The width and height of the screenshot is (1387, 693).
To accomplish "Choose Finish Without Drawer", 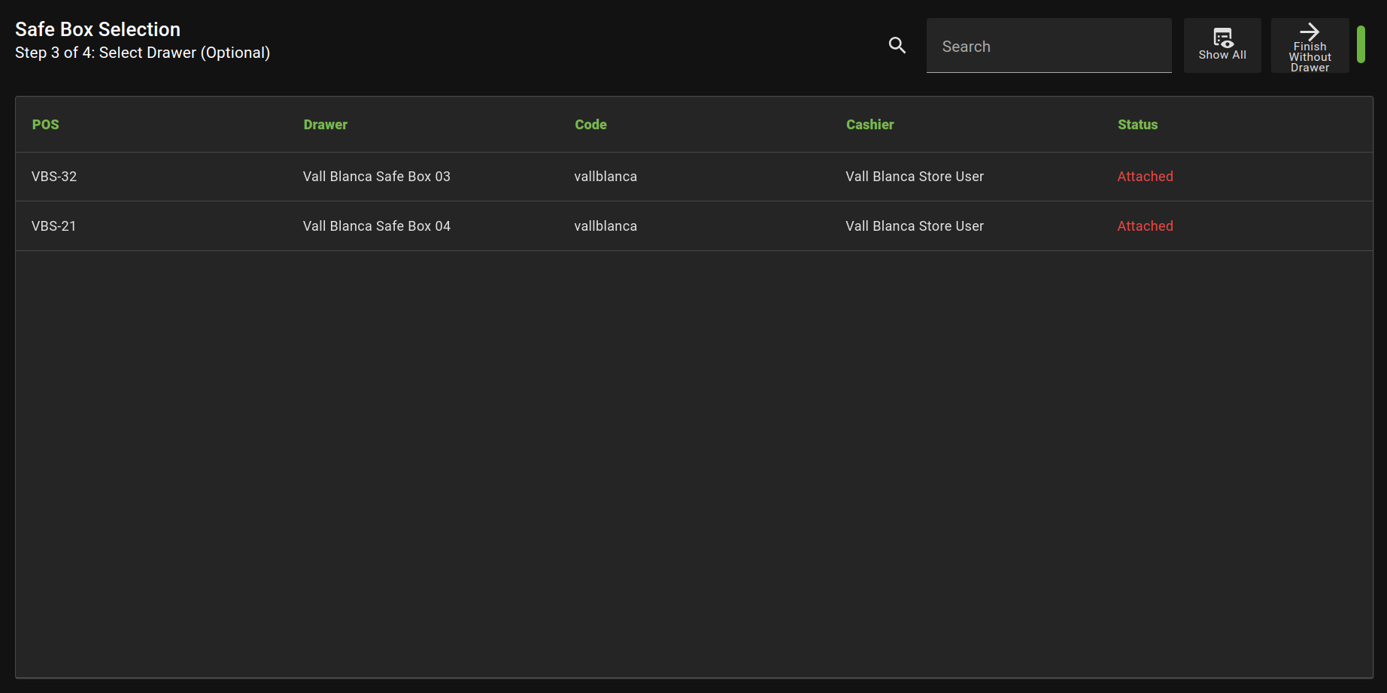I will [x=1310, y=47].
